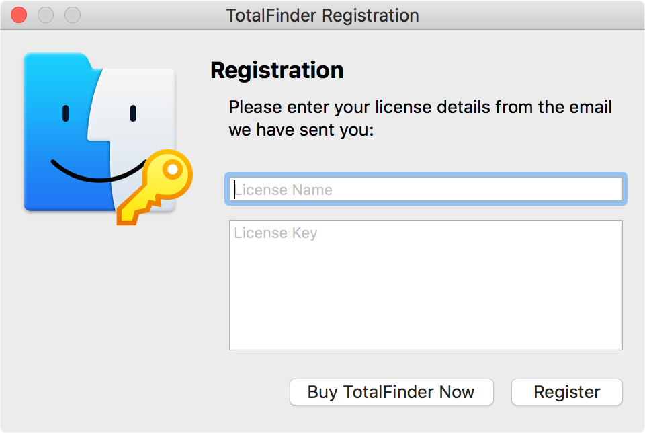Click the TotalFinder Finder face icon
Viewport: 645px width, 433px height.
(x=99, y=132)
